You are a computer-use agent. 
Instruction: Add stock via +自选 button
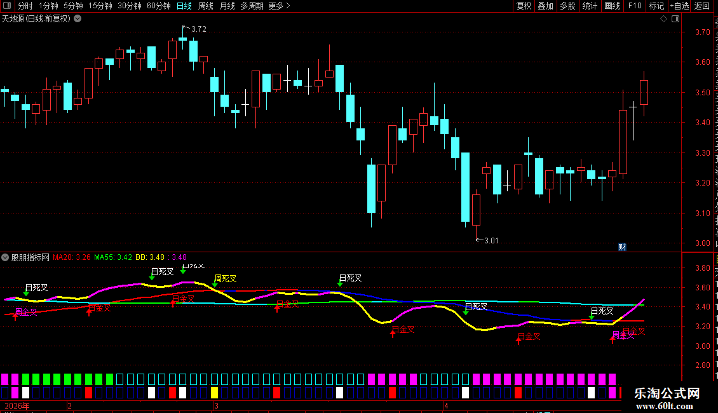point(679,6)
